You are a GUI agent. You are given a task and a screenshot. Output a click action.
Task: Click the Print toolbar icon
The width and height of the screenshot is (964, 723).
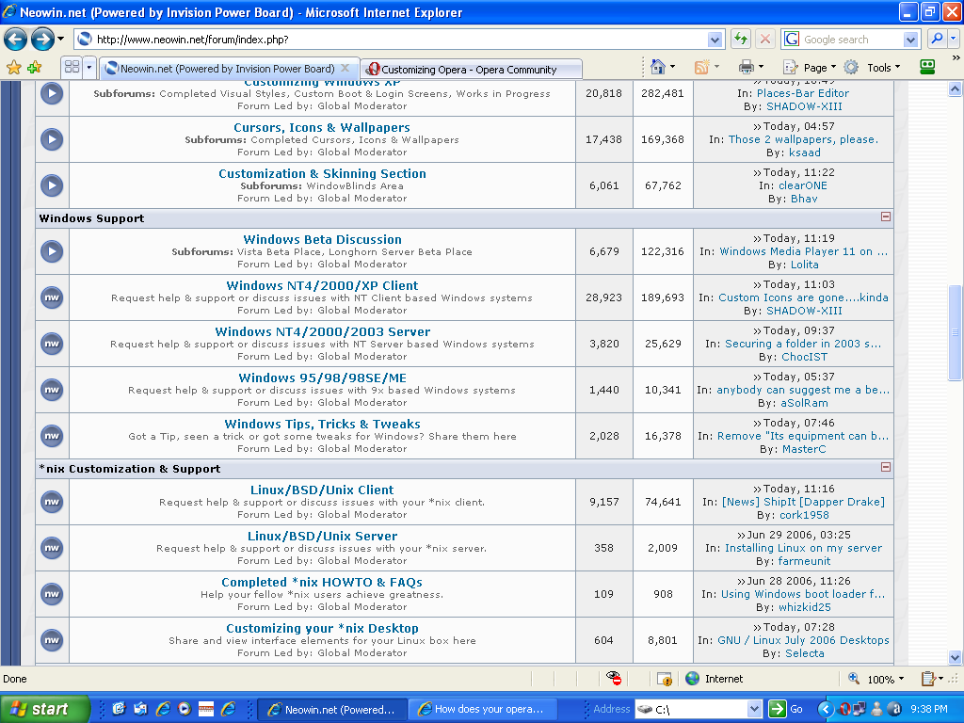click(x=747, y=67)
